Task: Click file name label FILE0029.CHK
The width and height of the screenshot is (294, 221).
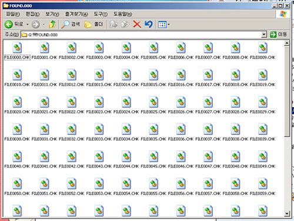Action: [263, 112]
